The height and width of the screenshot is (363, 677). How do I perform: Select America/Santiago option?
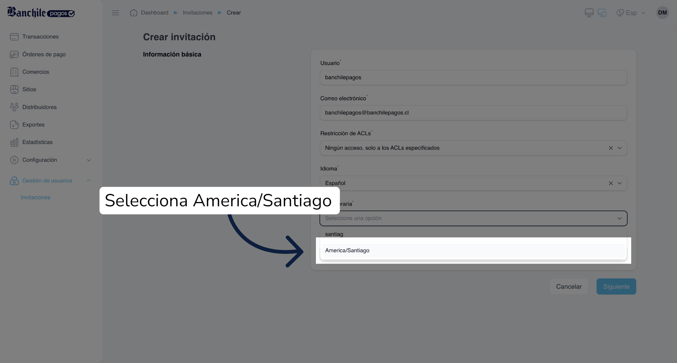(x=473, y=250)
